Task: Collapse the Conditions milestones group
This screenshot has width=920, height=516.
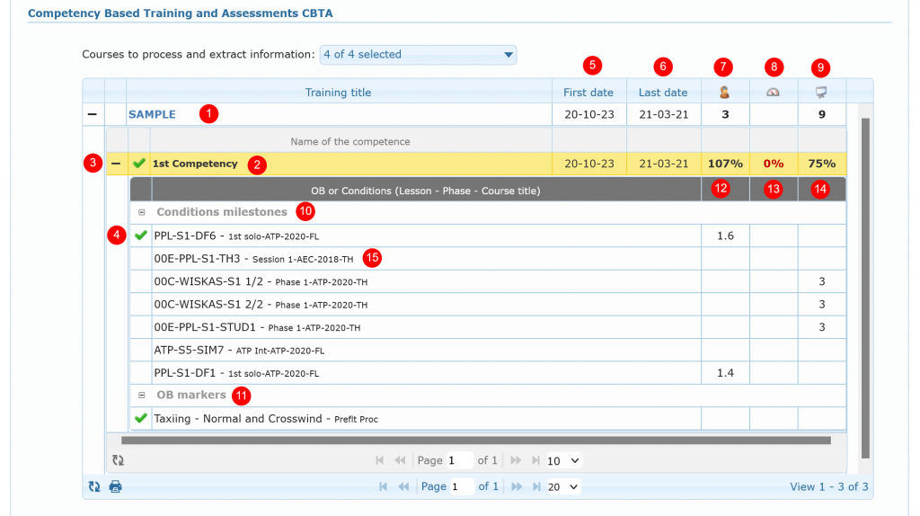Action: [141, 212]
